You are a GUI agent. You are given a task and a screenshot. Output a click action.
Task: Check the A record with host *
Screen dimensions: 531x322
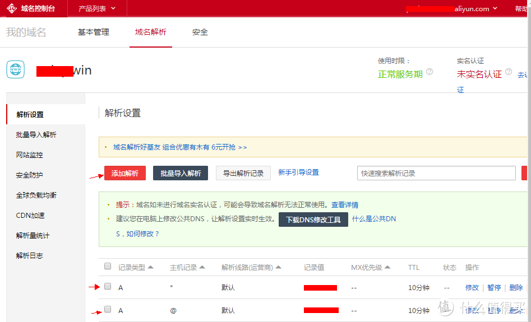[x=108, y=287]
